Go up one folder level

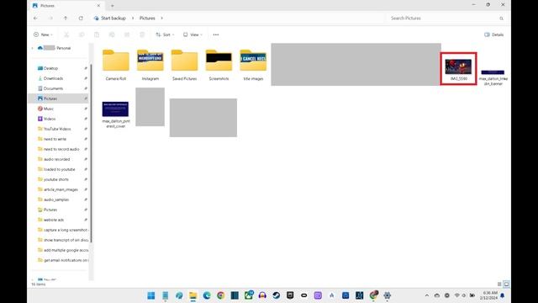pyautogui.click(x=66, y=19)
